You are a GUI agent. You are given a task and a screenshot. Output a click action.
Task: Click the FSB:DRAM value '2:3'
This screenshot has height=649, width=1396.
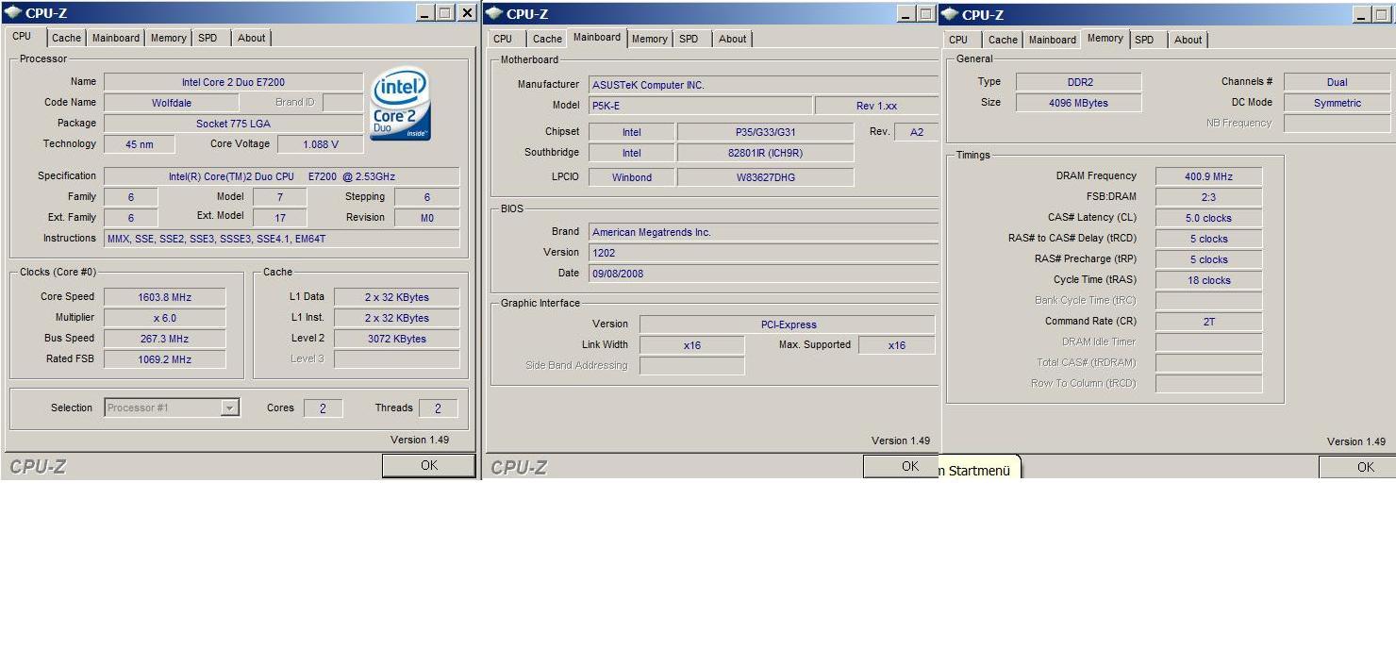1208,197
